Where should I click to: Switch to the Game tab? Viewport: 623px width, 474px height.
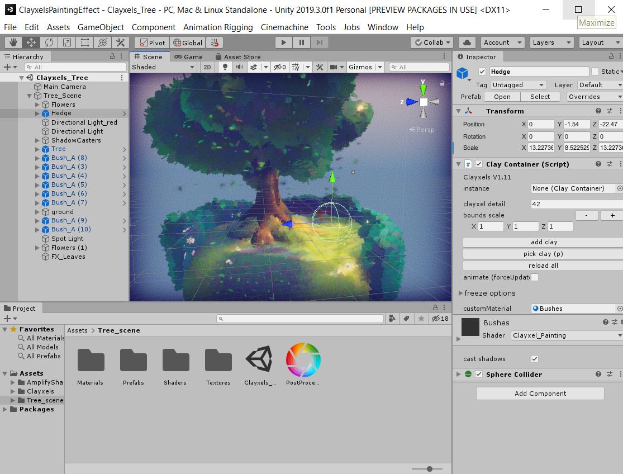[189, 57]
